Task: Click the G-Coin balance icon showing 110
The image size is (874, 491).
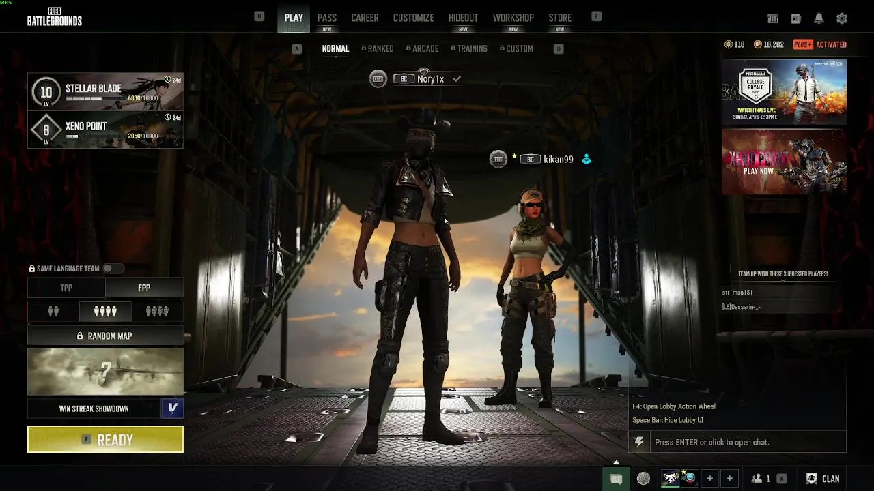Action: (x=729, y=44)
